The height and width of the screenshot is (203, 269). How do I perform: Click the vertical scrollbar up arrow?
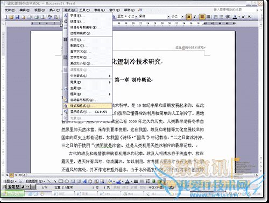coord(261,24)
